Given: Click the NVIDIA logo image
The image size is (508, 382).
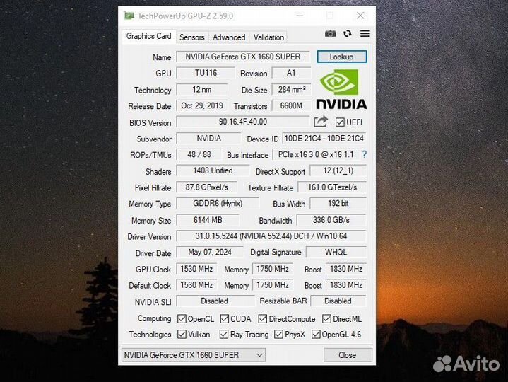Looking at the screenshot, I should 341,90.
